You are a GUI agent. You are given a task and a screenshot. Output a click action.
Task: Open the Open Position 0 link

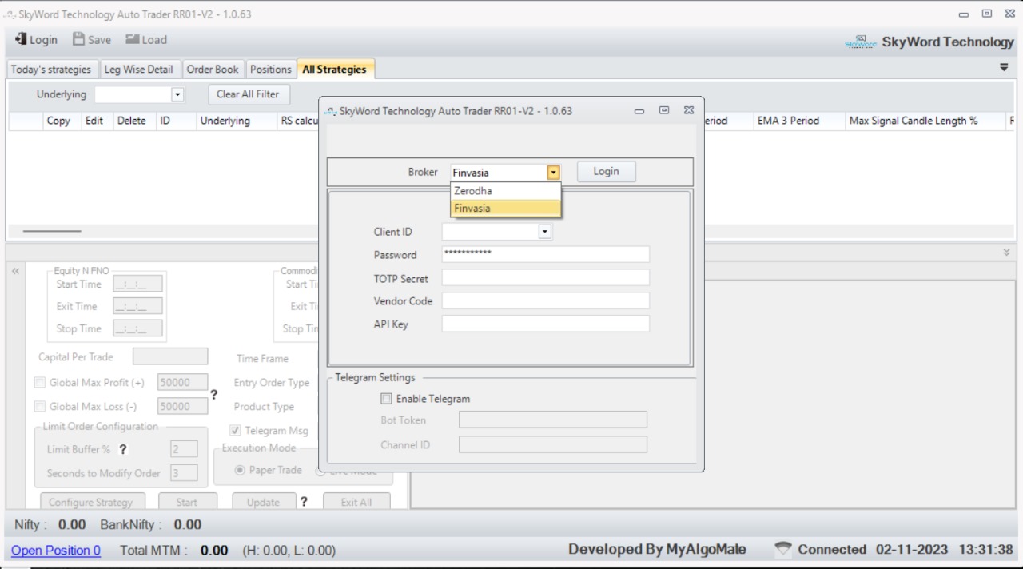56,551
